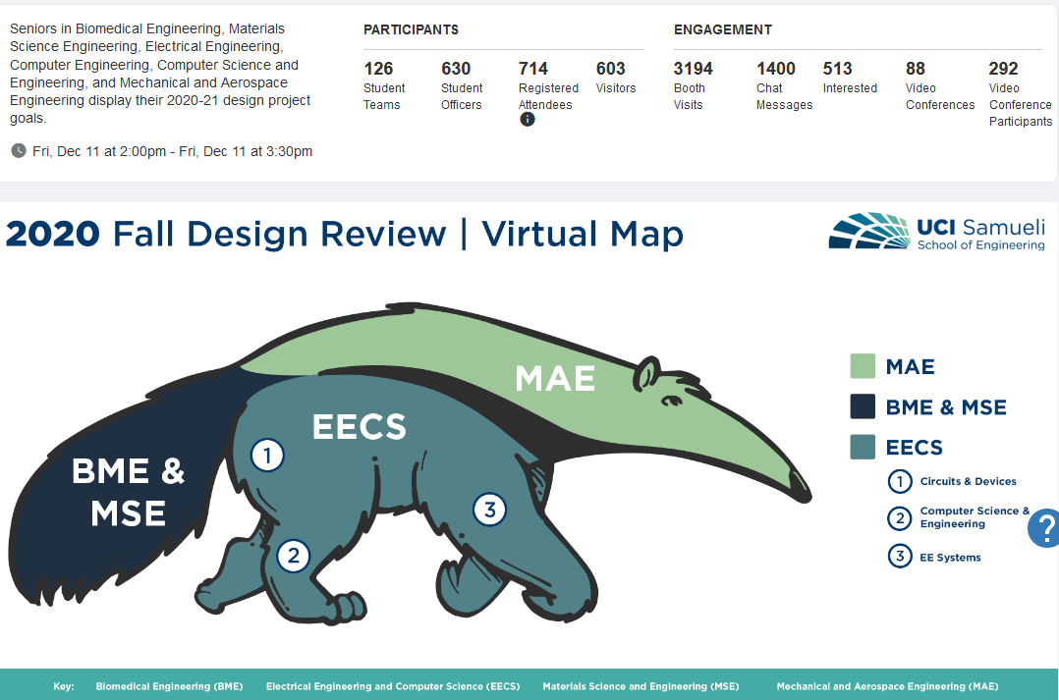This screenshot has height=700, width=1059.
Task: Click the UCI Samueli School of Engineering logo
Action: pos(936,234)
